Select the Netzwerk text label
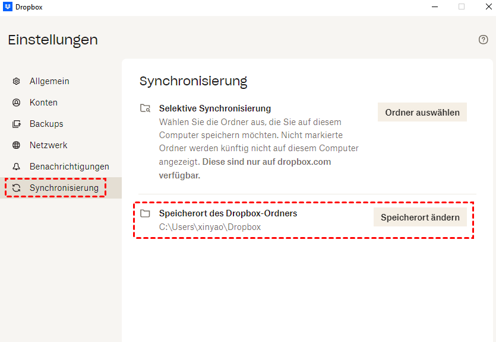 point(49,145)
